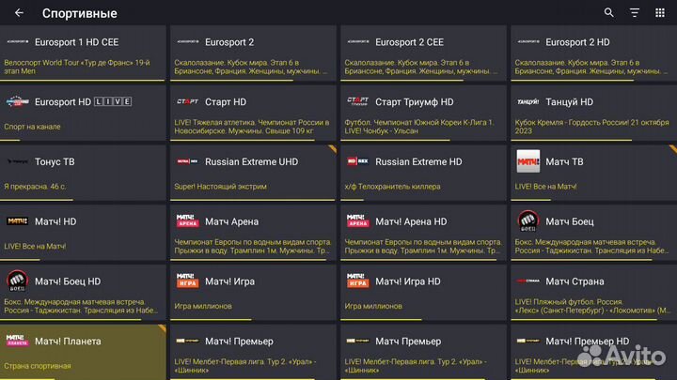Click the Russian Extreme HD logo
This screenshot has width=677, height=380.
pos(358,161)
